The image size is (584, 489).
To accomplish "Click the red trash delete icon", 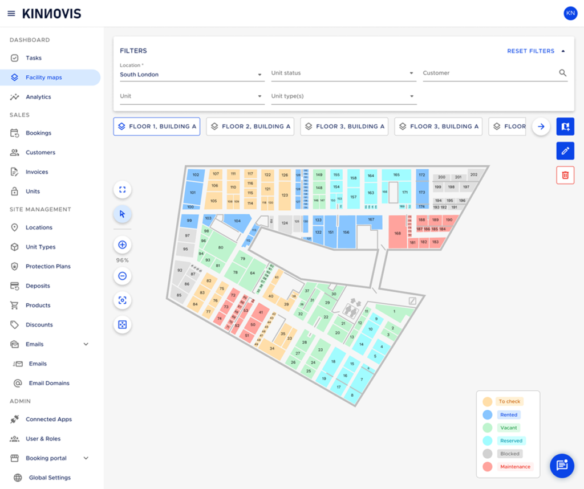I will (565, 175).
